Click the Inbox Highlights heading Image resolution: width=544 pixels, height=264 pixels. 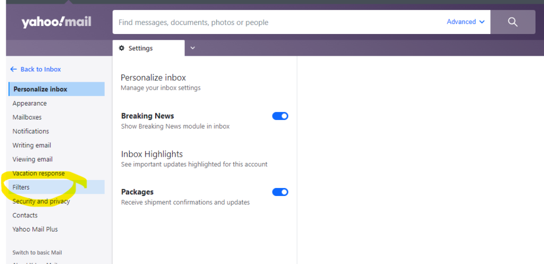tap(152, 154)
